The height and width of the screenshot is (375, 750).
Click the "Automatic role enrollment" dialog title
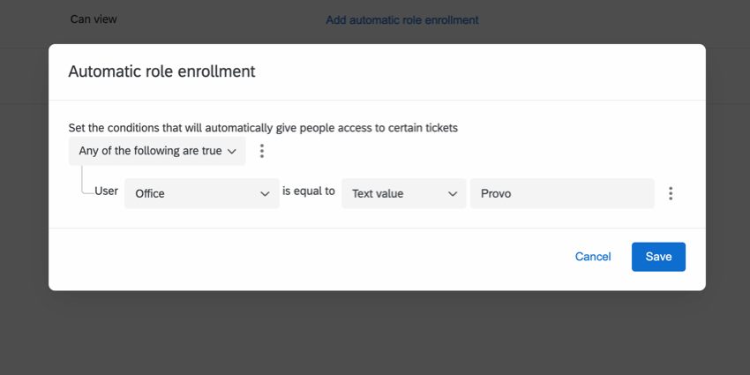(x=161, y=71)
